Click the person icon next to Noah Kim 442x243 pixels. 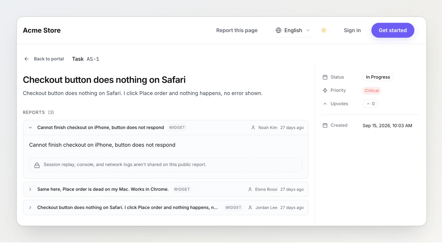coord(253,128)
